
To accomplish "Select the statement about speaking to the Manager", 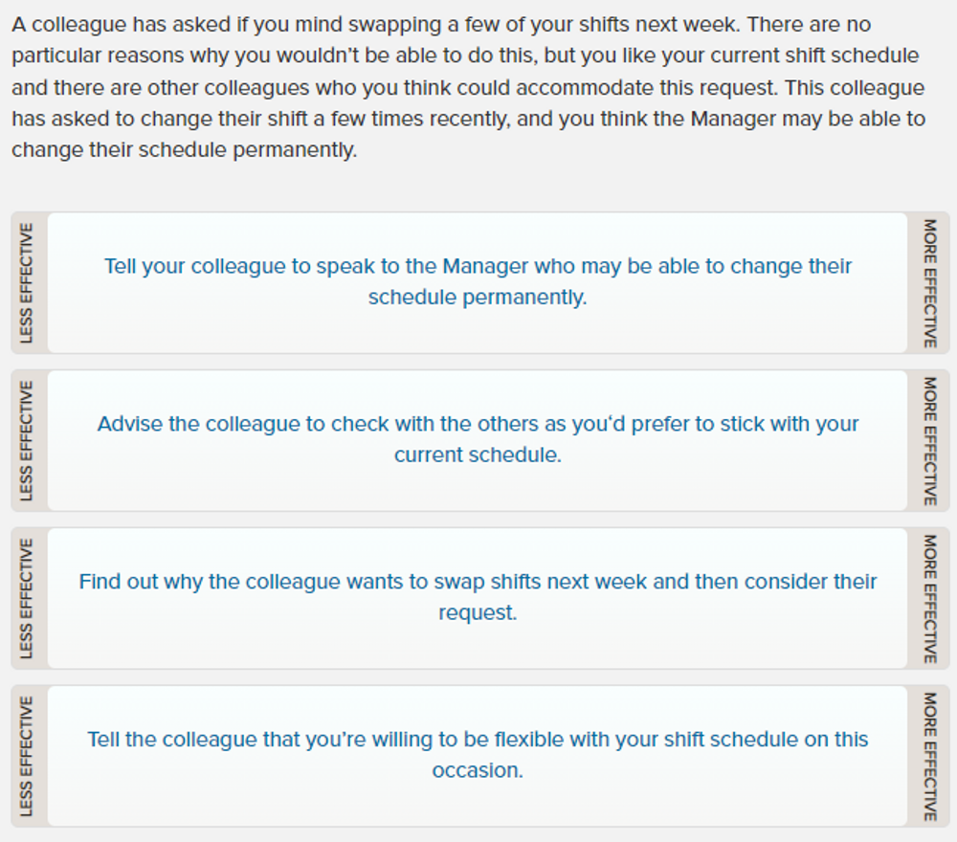I will pyautogui.click(x=478, y=282).
